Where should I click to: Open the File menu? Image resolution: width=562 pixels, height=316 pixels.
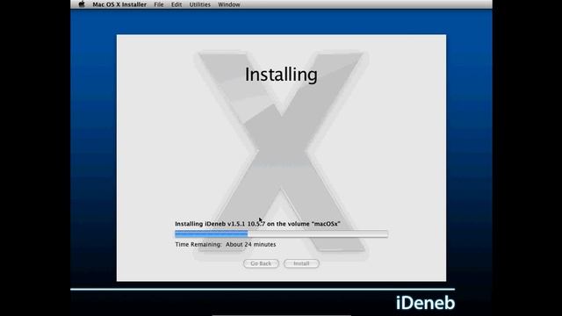point(159,4)
